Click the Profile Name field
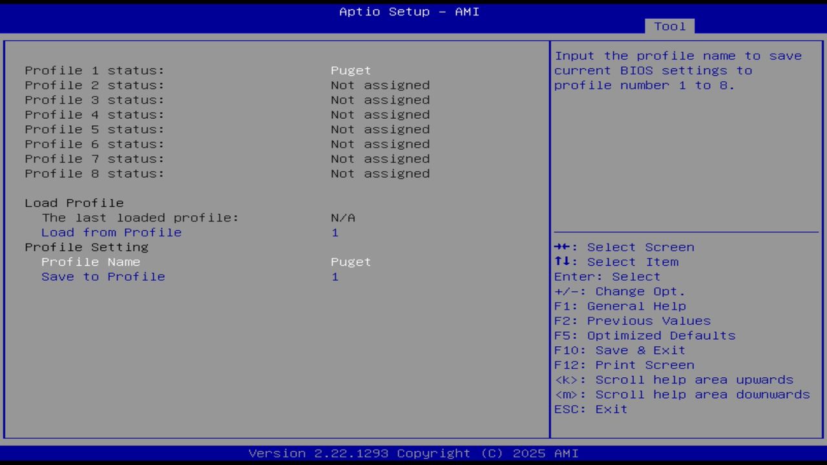 point(90,262)
